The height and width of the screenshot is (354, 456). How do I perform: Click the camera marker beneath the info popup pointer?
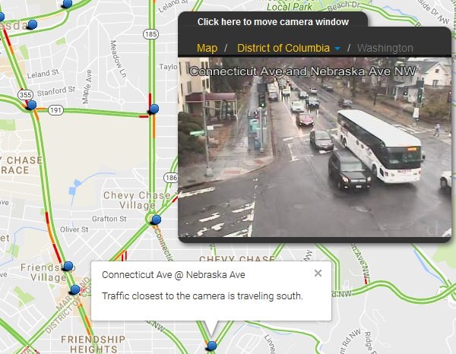212,346
